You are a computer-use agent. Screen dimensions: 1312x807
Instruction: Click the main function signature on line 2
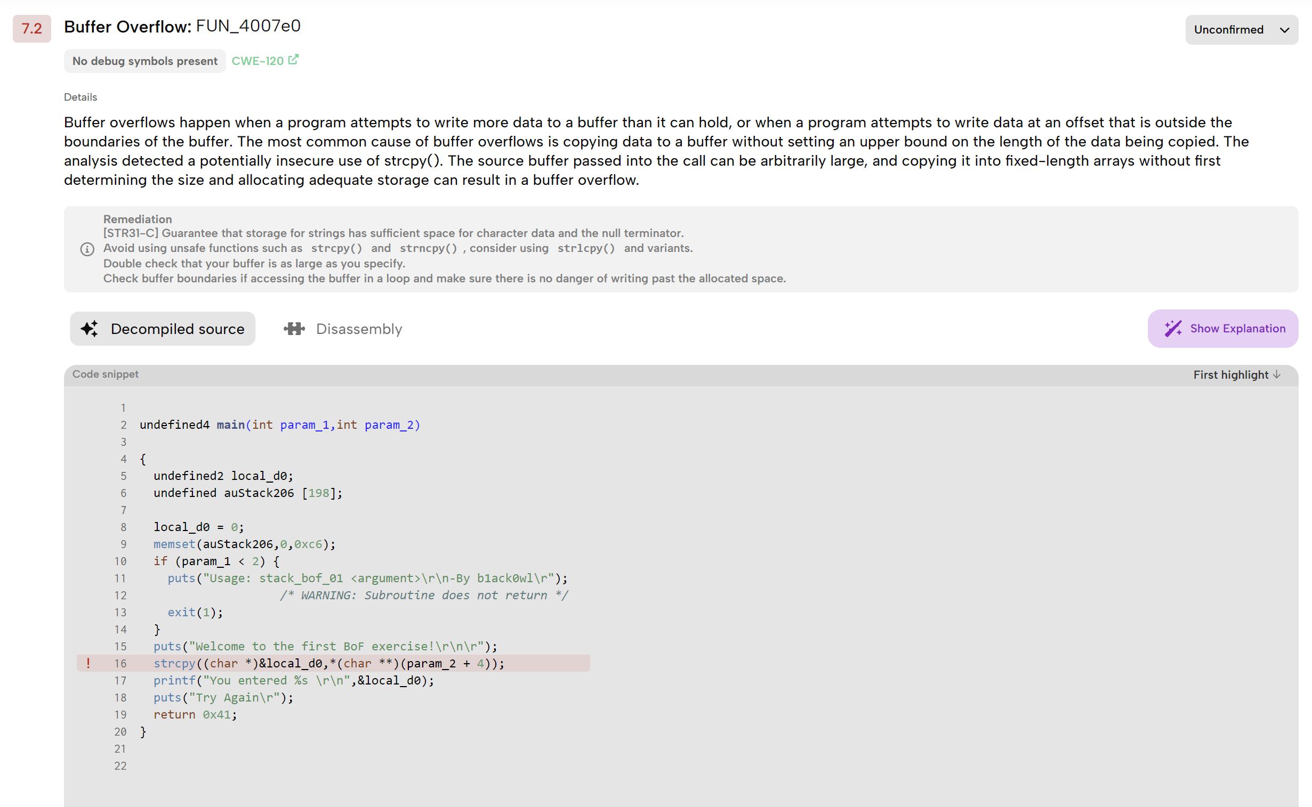click(x=280, y=425)
